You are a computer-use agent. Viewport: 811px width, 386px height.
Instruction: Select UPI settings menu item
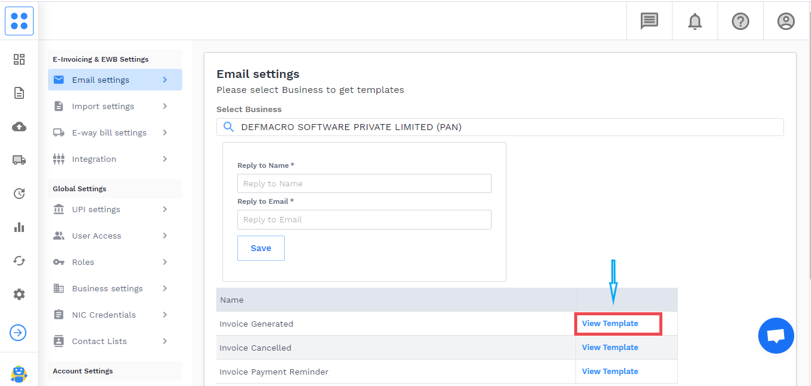pos(96,209)
